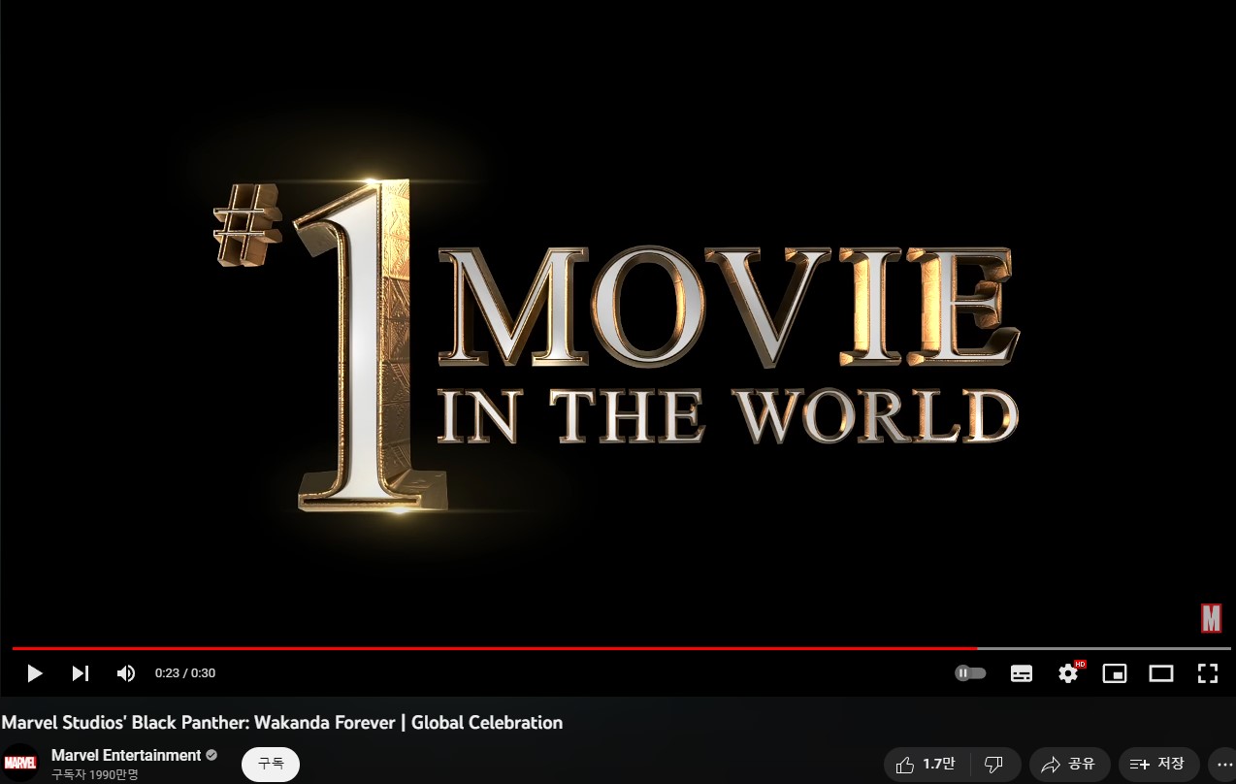Viewport: 1236px width, 784px height.
Task: Skip to the next video
Action: 81,673
